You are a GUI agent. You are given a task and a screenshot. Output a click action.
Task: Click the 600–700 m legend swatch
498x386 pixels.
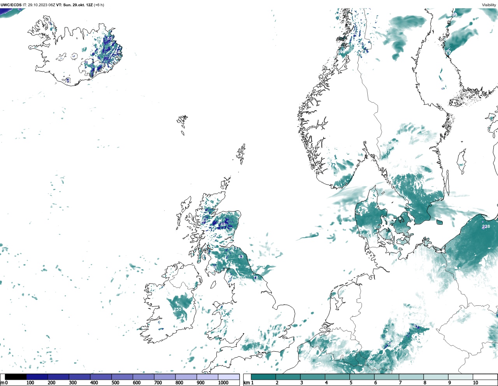144,377
